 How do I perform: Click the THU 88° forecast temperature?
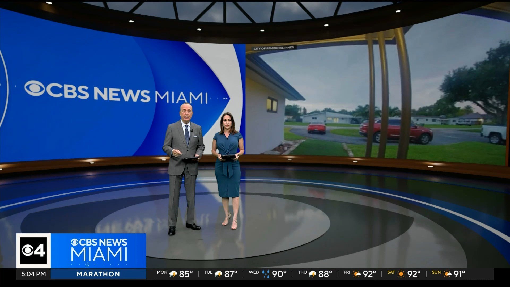click(325, 274)
